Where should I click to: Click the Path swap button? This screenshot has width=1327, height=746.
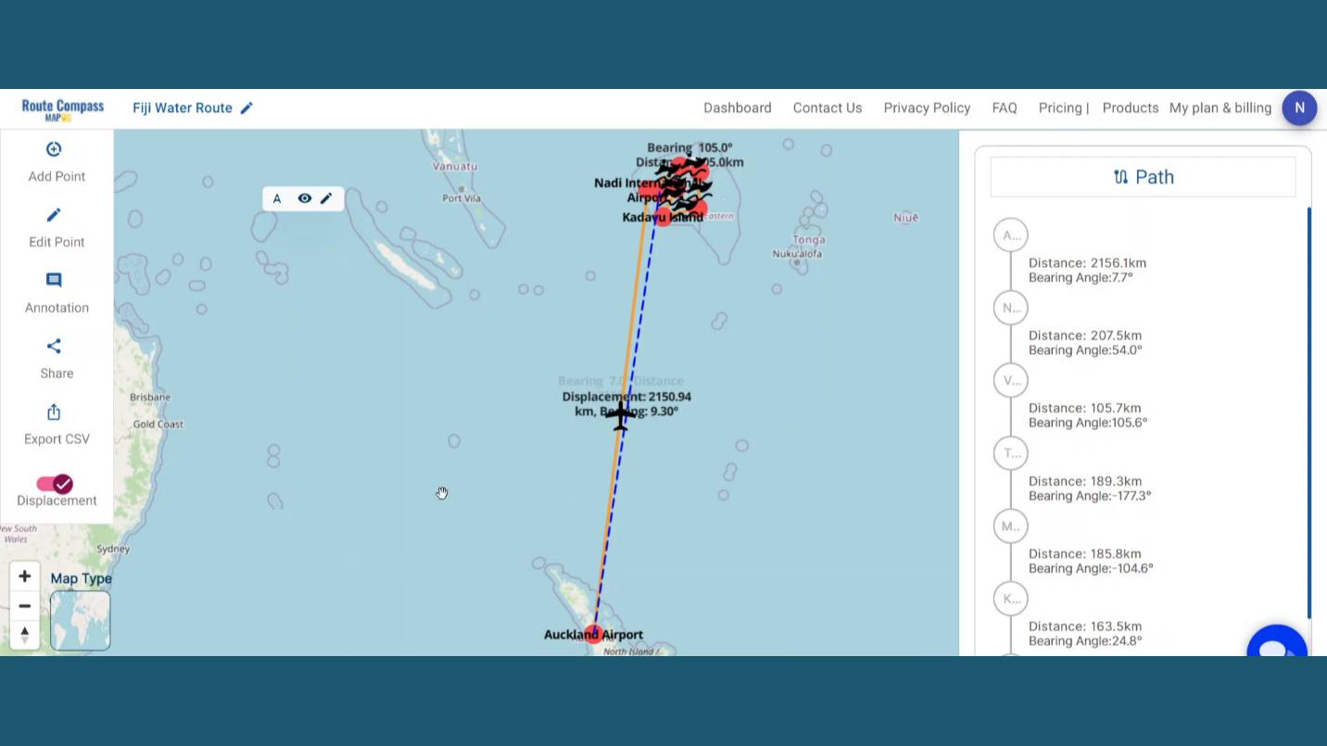(x=1143, y=177)
